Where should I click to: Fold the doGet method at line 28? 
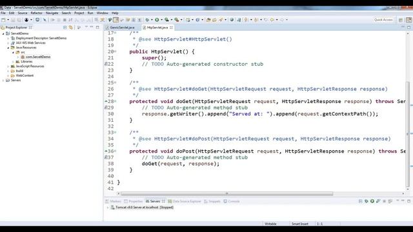point(116,101)
